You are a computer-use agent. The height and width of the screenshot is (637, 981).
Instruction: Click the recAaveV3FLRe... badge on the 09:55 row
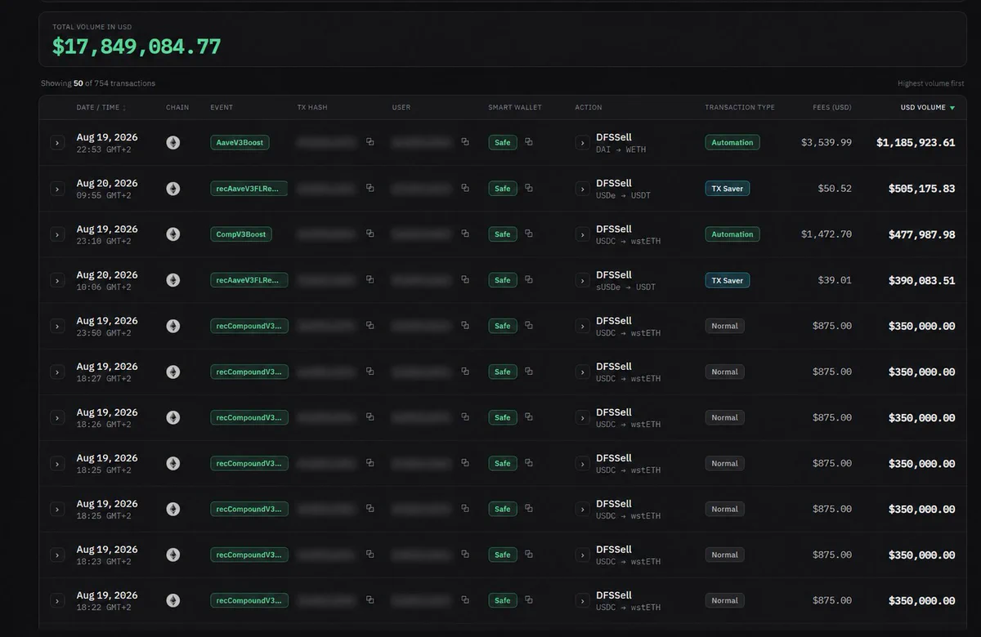[249, 188]
